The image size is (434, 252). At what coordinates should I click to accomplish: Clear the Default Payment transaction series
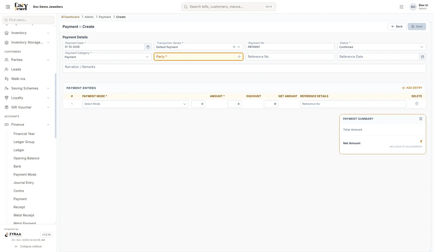point(234,47)
